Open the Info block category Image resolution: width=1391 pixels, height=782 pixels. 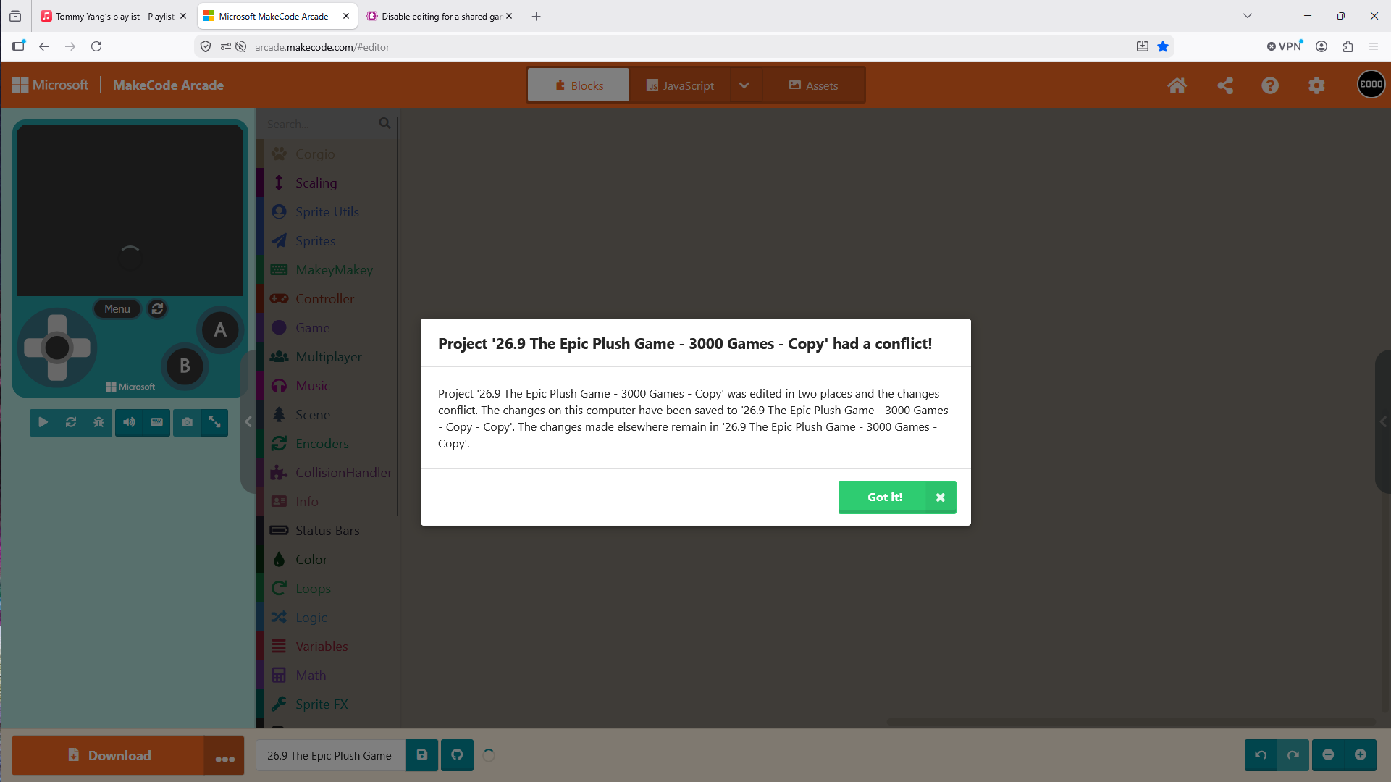pyautogui.click(x=327, y=502)
